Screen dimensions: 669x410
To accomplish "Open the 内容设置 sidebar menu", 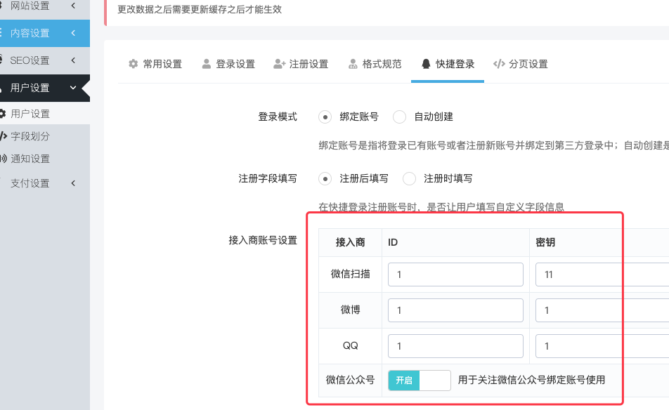I will point(45,33).
